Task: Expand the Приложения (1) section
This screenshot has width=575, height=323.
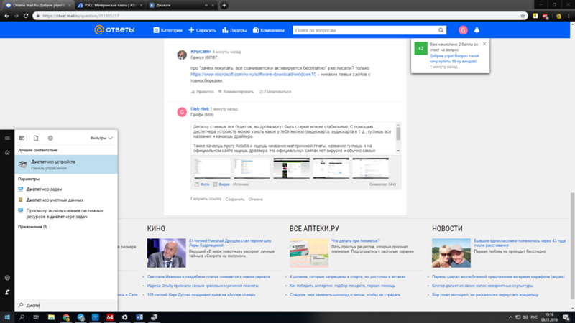Action: [x=32, y=227]
